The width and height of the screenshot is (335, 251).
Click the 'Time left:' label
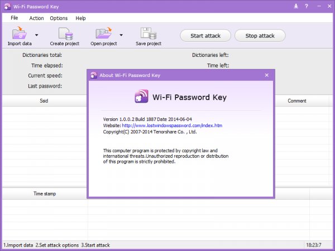(x=218, y=65)
